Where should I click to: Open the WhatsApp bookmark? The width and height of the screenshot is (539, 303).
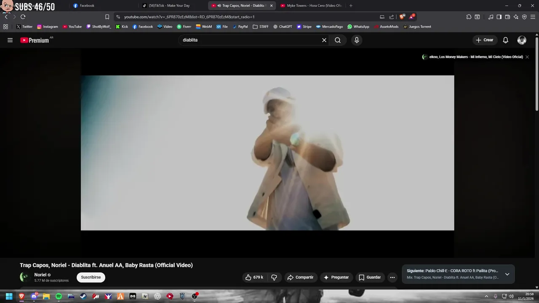tap(358, 27)
